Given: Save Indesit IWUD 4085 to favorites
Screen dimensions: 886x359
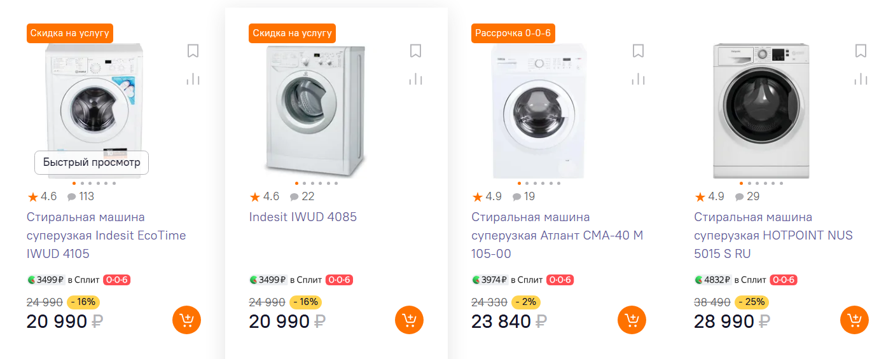Looking at the screenshot, I should 416,51.
